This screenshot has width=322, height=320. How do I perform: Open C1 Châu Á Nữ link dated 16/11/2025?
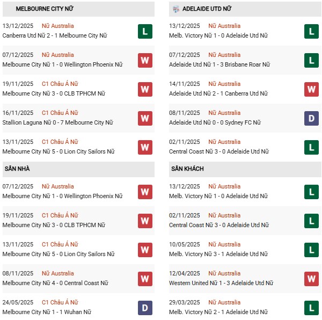pyautogui.click(x=60, y=113)
